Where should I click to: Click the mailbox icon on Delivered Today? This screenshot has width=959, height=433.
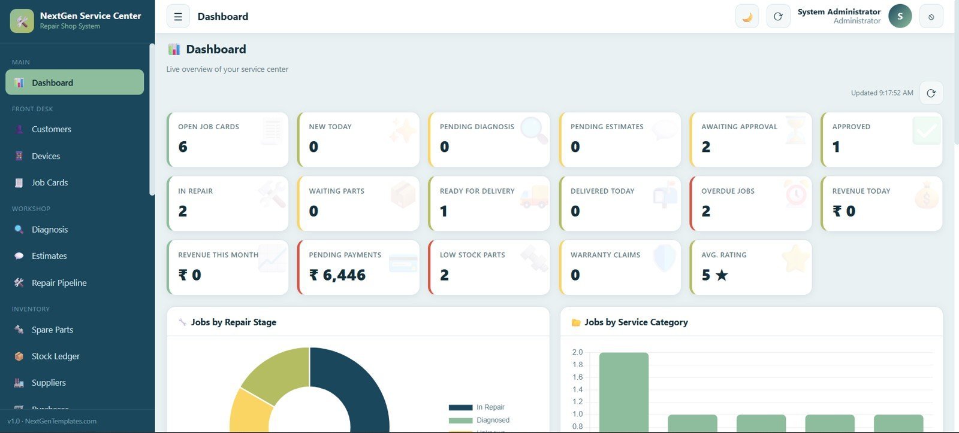(x=665, y=194)
